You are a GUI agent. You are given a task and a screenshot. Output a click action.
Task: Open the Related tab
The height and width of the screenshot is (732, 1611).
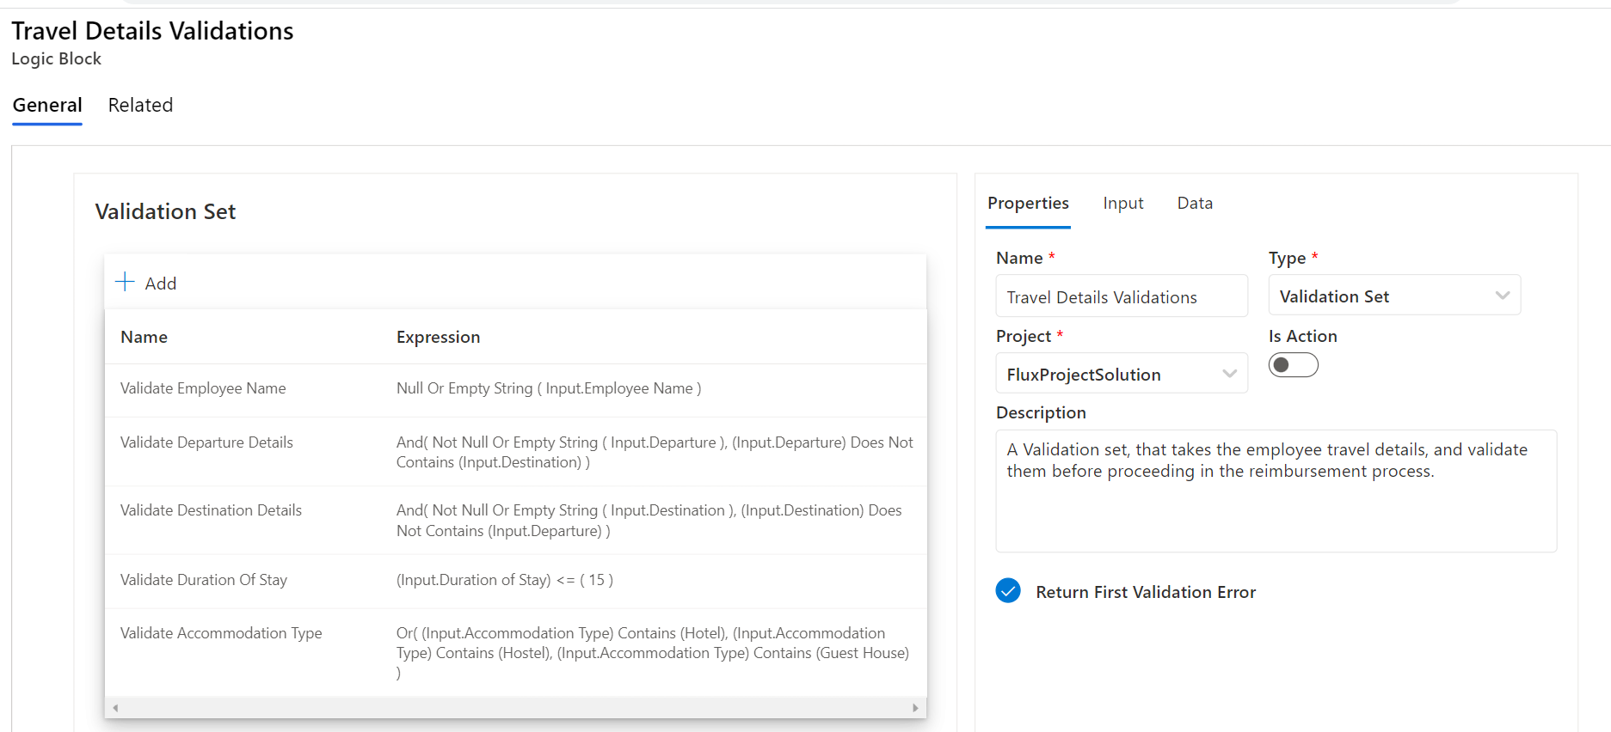coord(140,106)
